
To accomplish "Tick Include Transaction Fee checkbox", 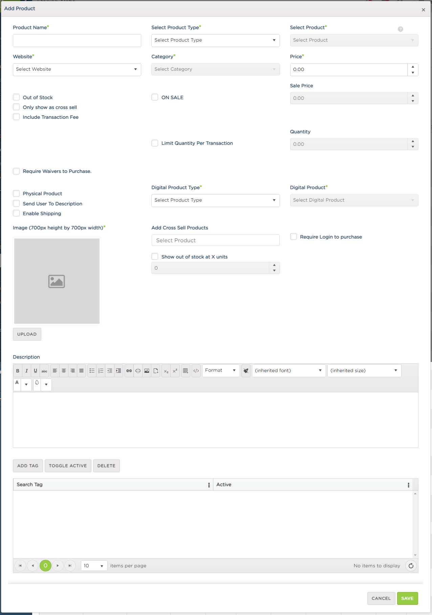I will (x=16, y=117).
